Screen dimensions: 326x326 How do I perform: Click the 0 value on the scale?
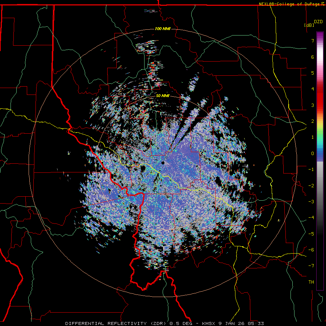pos(313,154)
